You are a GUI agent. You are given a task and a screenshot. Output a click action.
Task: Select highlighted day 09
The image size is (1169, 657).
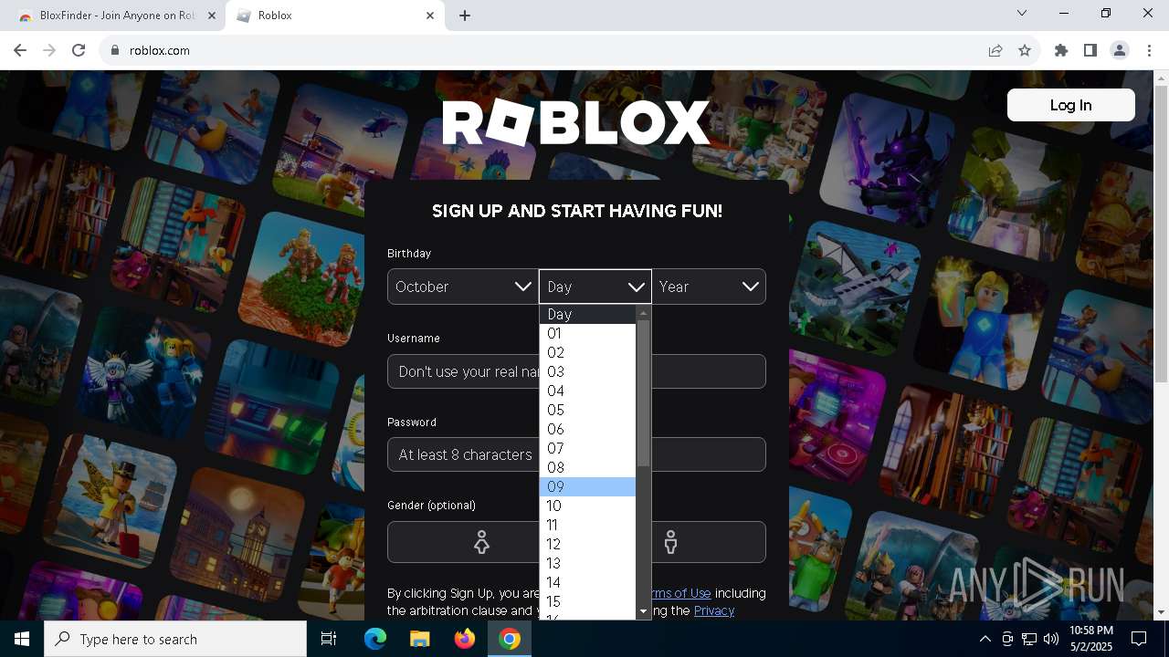pos(587,486)
